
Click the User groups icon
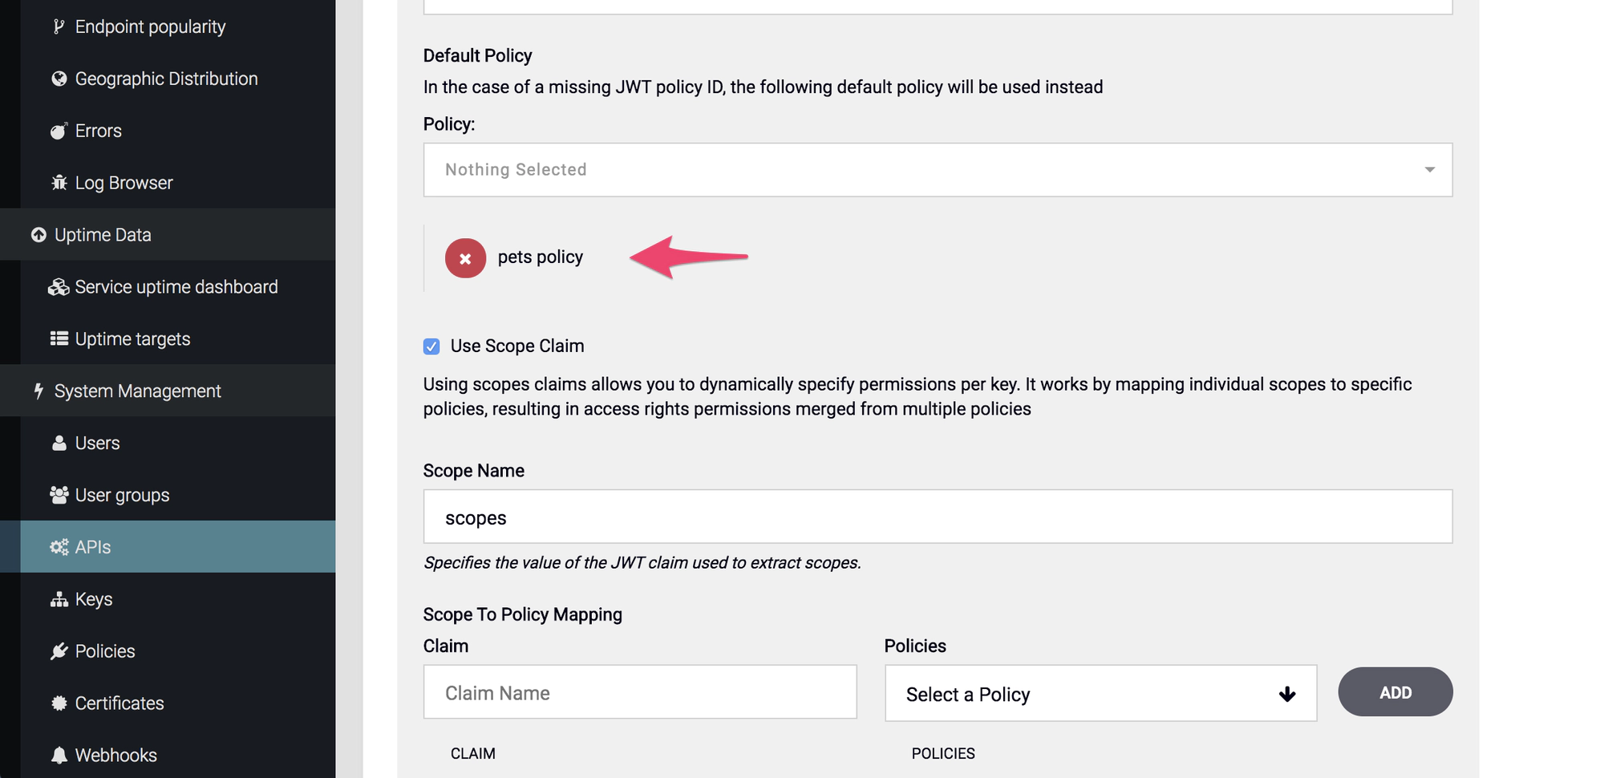(59, 495)
